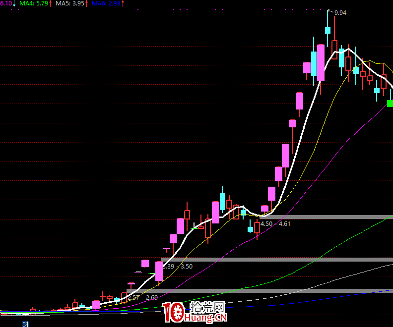Select the gray gap bar above 4.50 - 4.61
The image size is (393, 327).
tap(326, 217)
